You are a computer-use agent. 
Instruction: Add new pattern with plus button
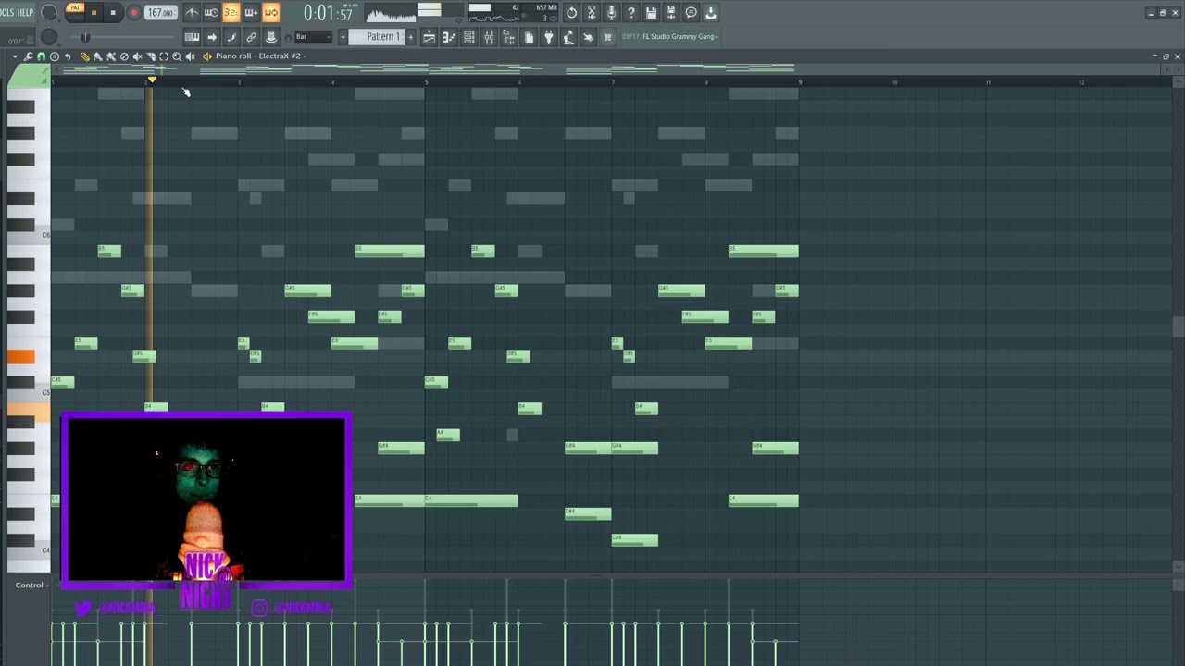coord(410,37)
